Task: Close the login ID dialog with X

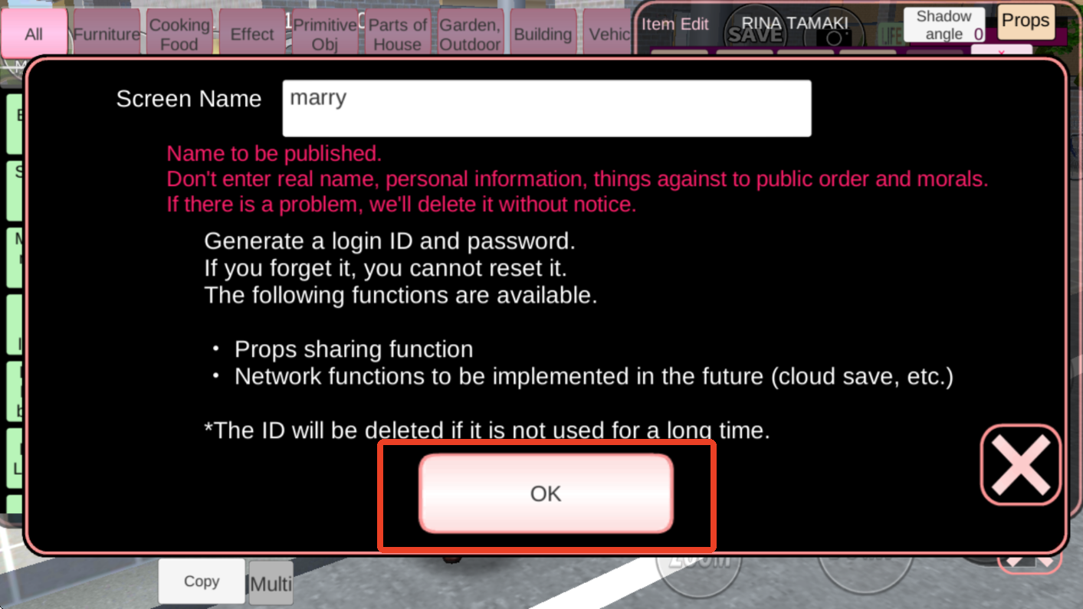Action: (1021, 464)
